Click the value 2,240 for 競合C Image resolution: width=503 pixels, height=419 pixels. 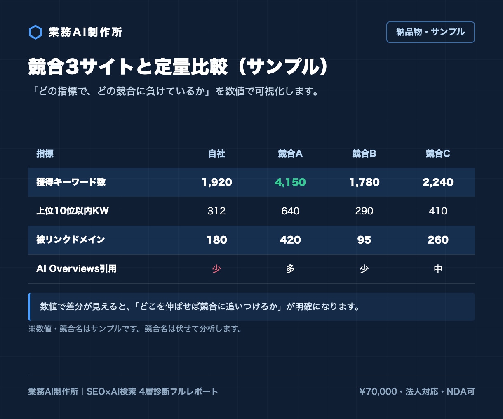[438, 182]
